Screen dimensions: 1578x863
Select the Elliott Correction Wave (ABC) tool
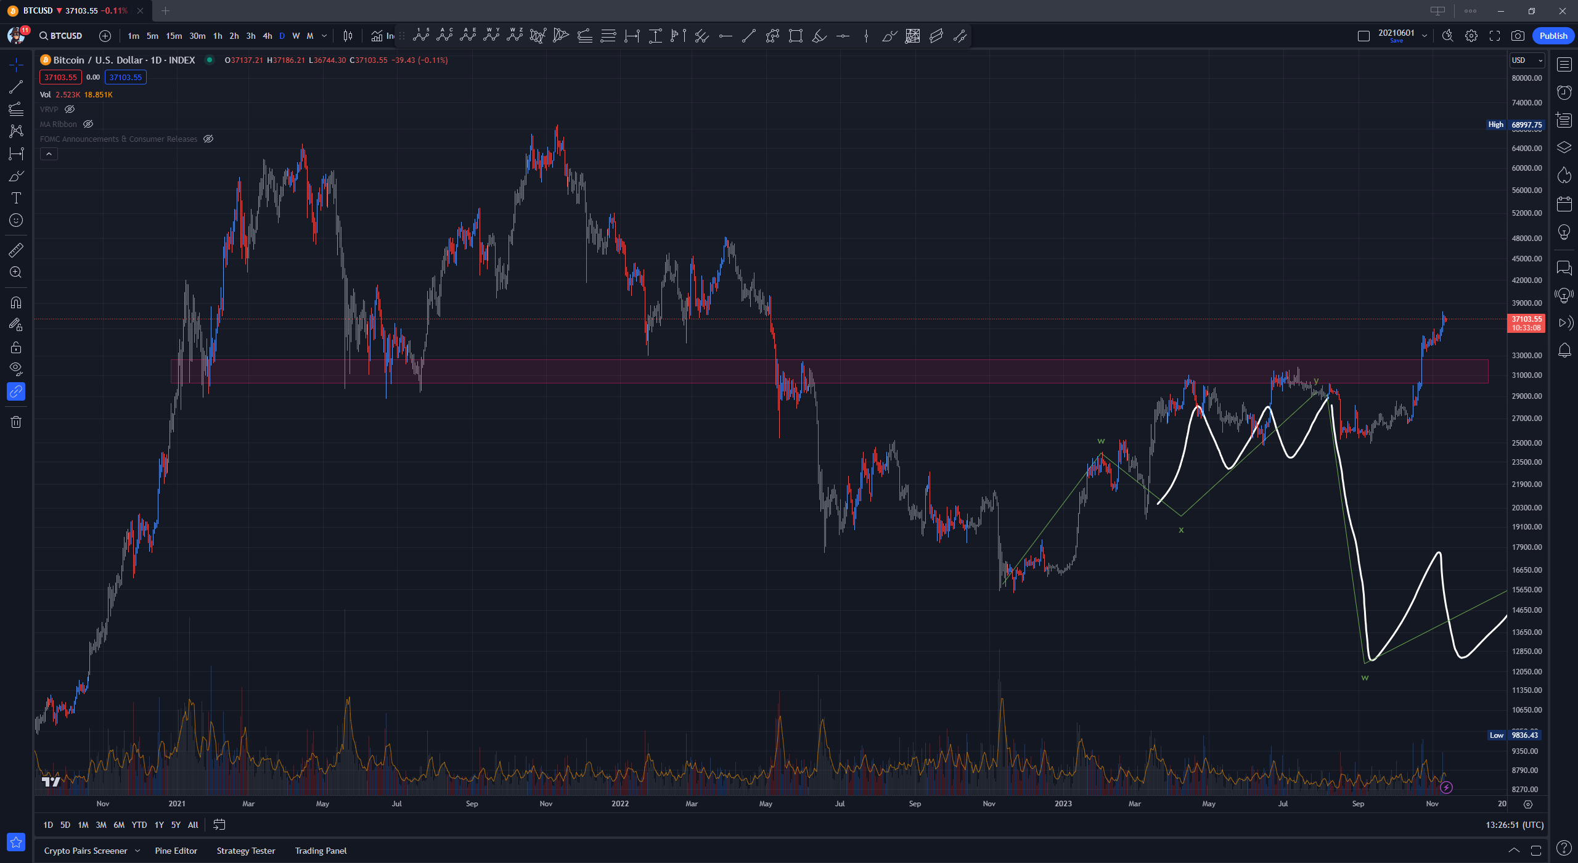pyautogui.click(x=444, y=35)
